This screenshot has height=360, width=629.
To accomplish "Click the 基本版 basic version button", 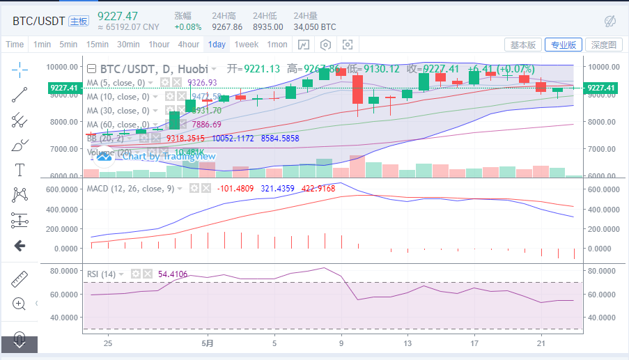I will tap(523, 45).
